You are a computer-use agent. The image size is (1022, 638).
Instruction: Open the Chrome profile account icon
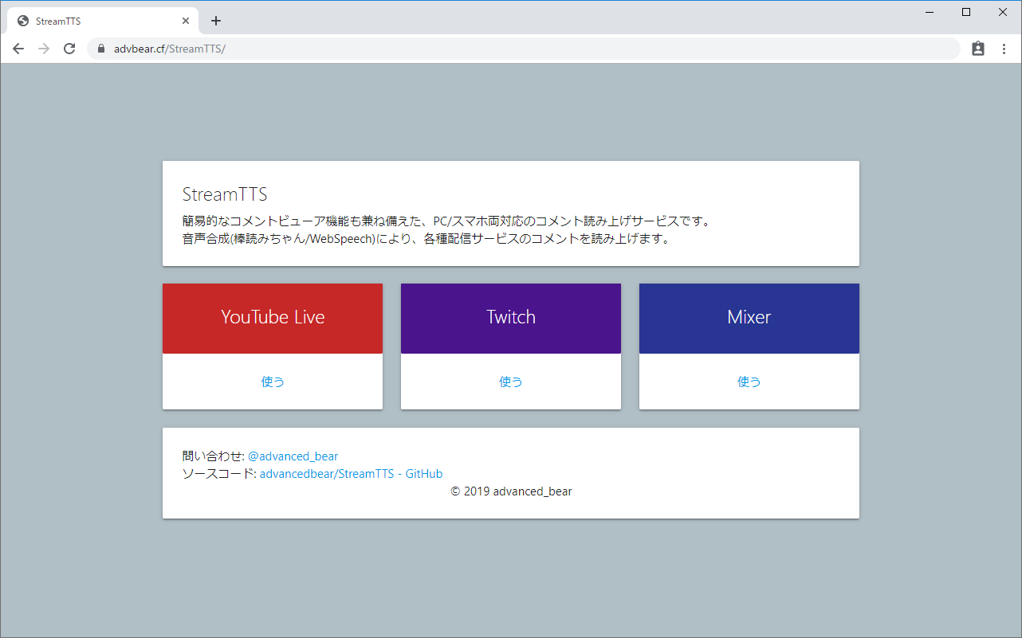click(x=978, y=49)
